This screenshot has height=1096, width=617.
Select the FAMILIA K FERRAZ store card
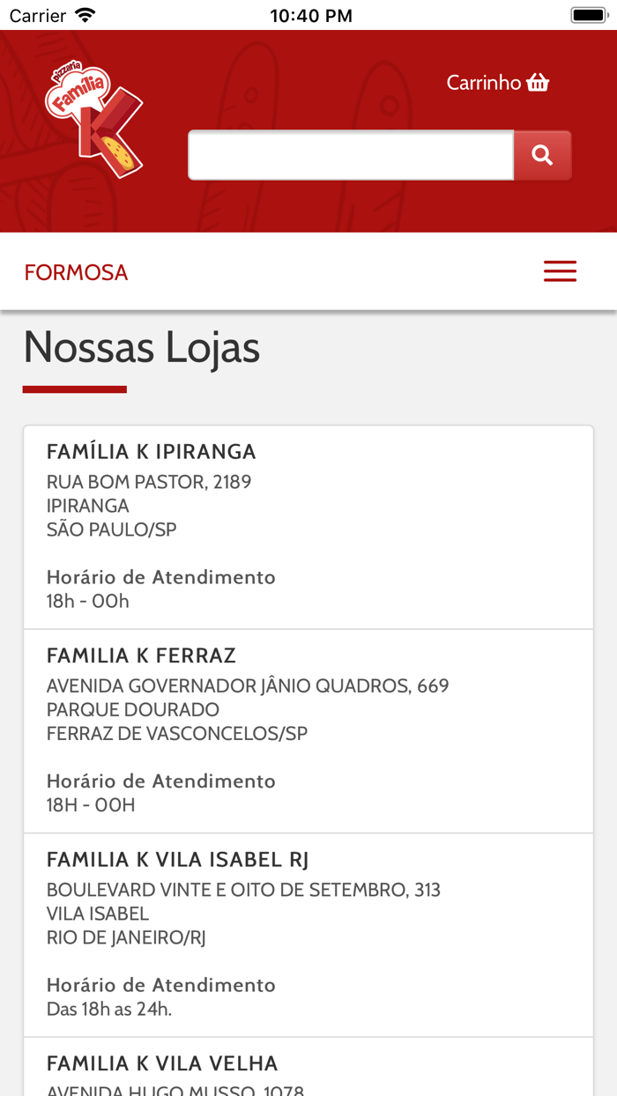point(308,729)
